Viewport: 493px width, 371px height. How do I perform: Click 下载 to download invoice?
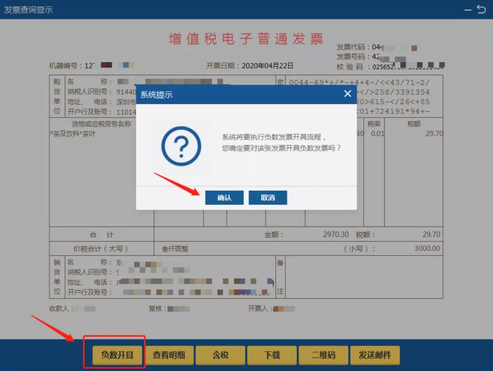point(272,355)
